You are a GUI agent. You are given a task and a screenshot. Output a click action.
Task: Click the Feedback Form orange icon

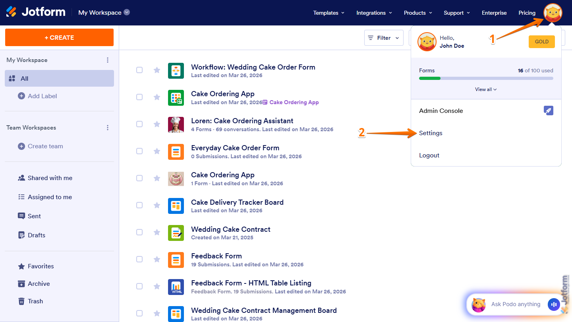coord(176,260)
